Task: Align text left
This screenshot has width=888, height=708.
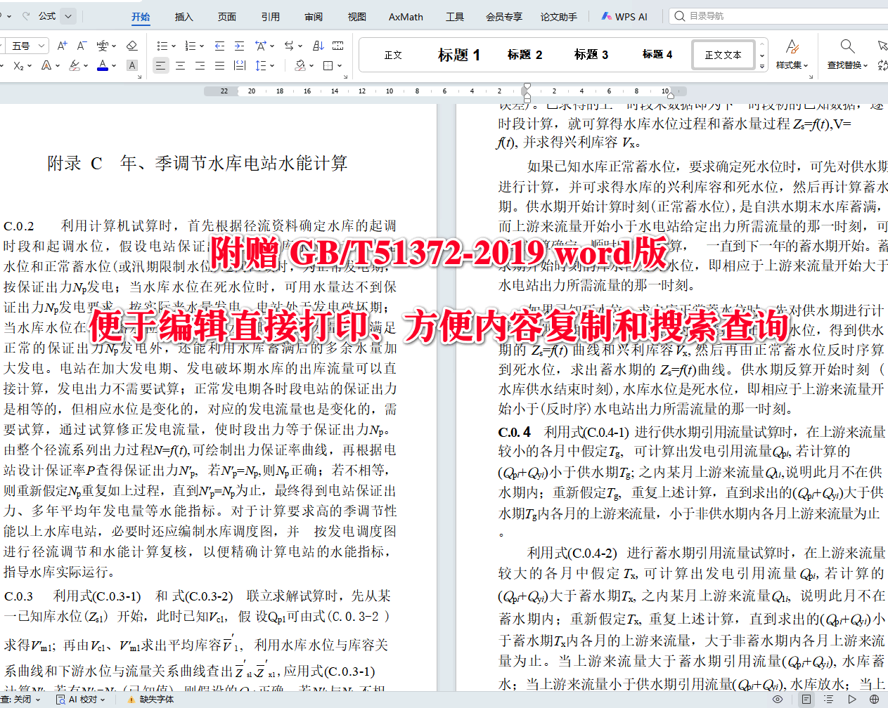Action: [x=160, y=65]
